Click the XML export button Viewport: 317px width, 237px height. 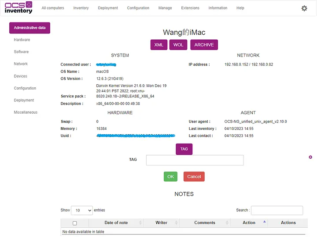tap(158, 45)
